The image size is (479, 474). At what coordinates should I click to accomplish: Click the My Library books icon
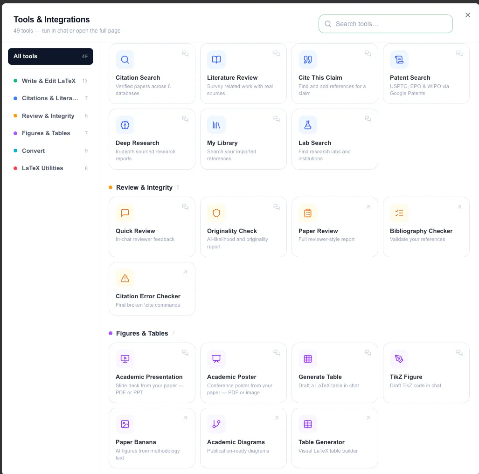pyautogui.click(x=216, y=125)
